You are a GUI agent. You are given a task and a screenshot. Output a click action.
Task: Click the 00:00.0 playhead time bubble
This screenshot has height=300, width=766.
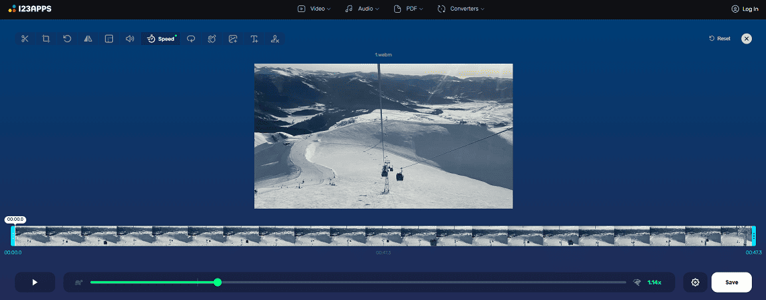coord(15,219)
